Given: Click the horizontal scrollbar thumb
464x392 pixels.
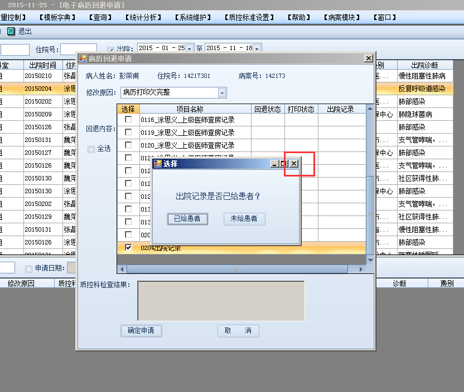Looking at the screenshot, I should point(238,269).
